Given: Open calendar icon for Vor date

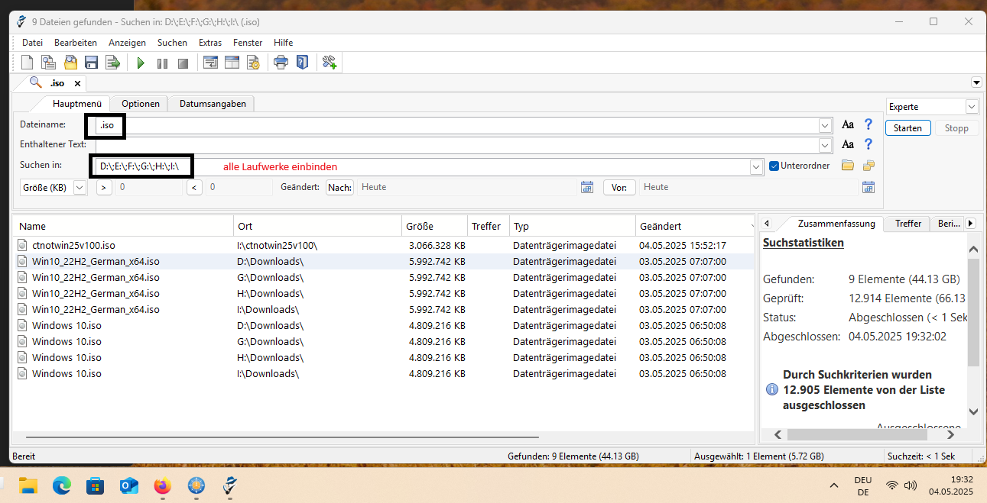Looking at the screenshot, I should [868, 187].
